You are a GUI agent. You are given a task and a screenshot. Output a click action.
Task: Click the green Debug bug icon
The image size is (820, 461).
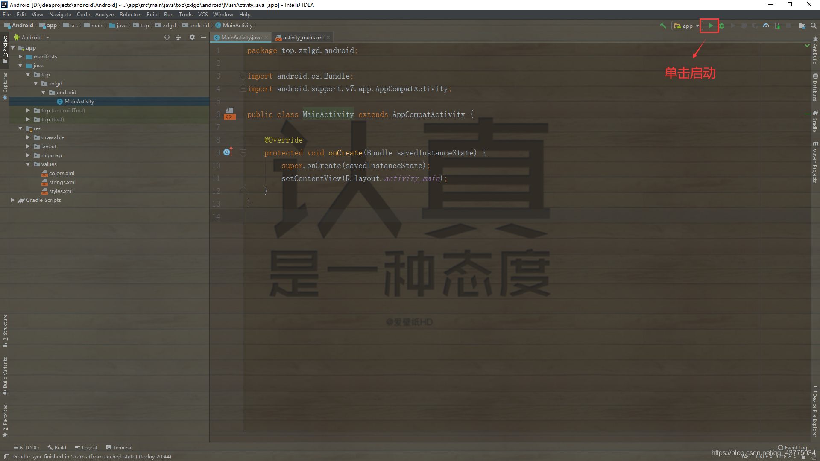coord(722,26)
